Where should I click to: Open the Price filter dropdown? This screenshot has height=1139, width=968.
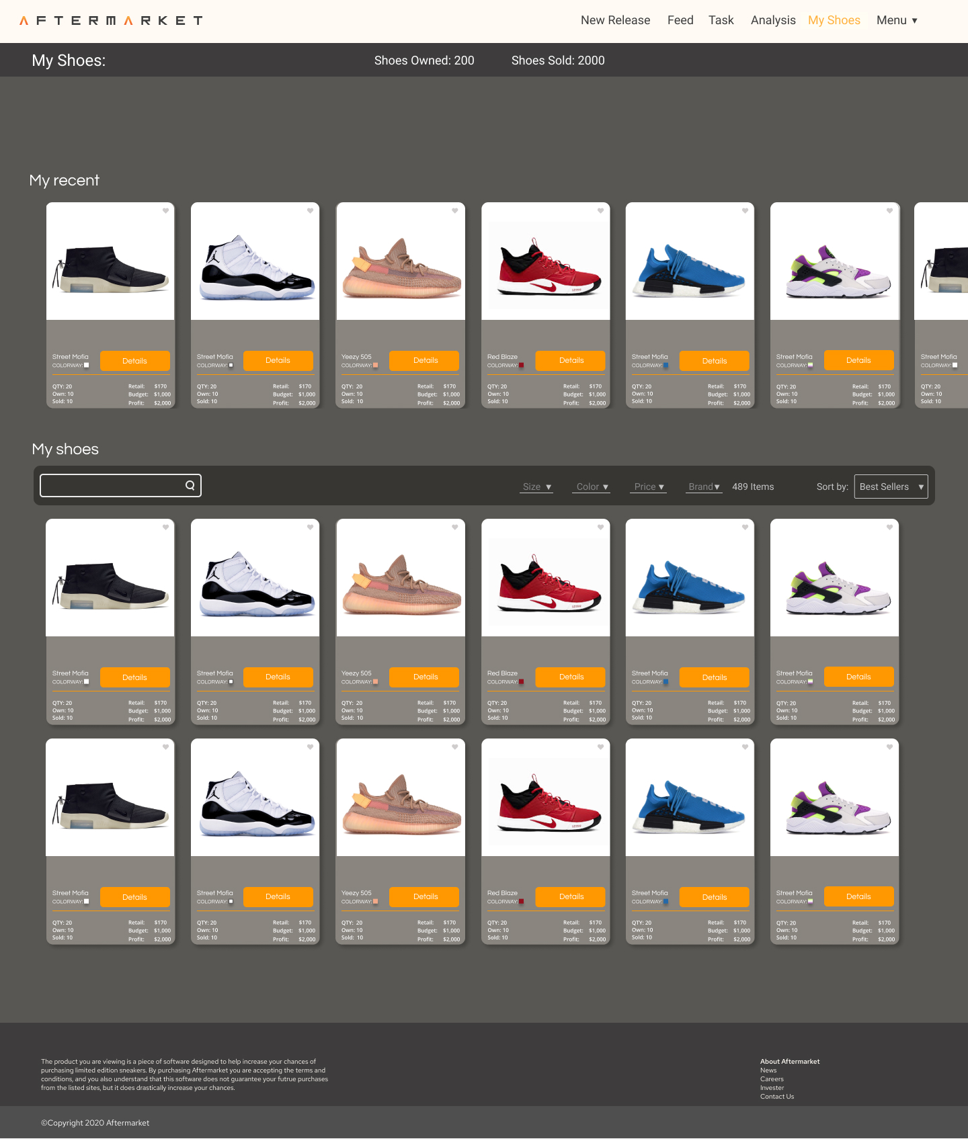(649, 487)
